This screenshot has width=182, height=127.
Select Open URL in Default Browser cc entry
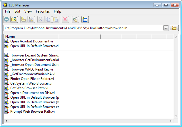35,107
